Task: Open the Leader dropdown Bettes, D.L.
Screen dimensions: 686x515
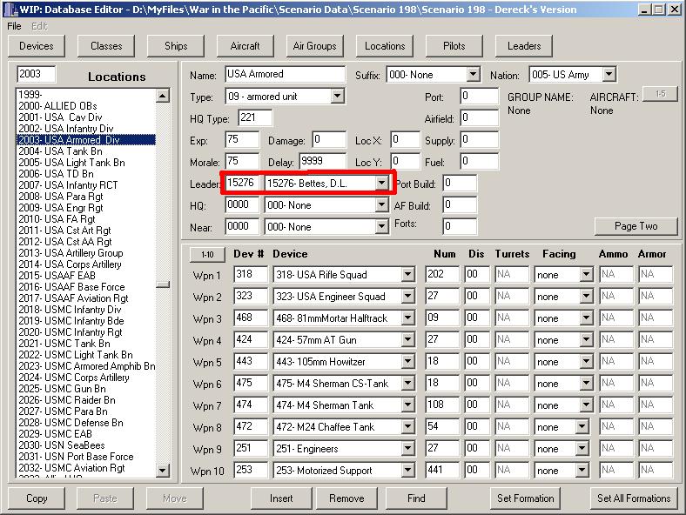Action: pos(381,184)
